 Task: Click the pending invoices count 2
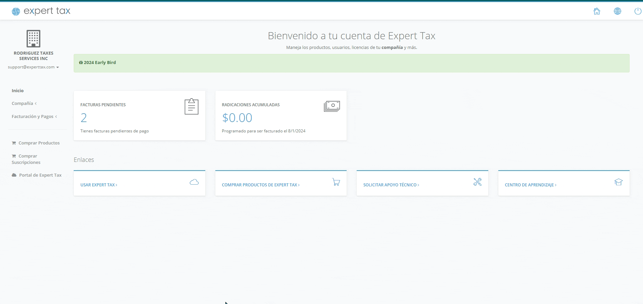[84, 118]
